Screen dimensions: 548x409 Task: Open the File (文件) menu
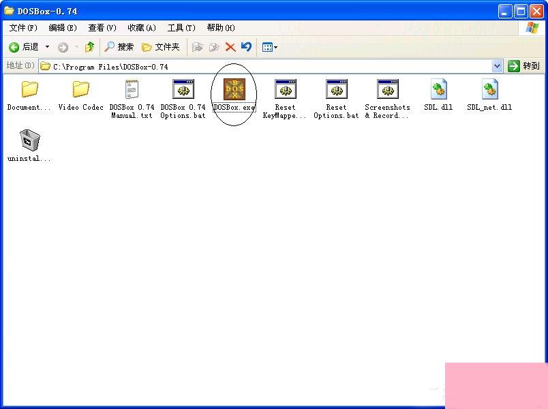pos(23,28)
